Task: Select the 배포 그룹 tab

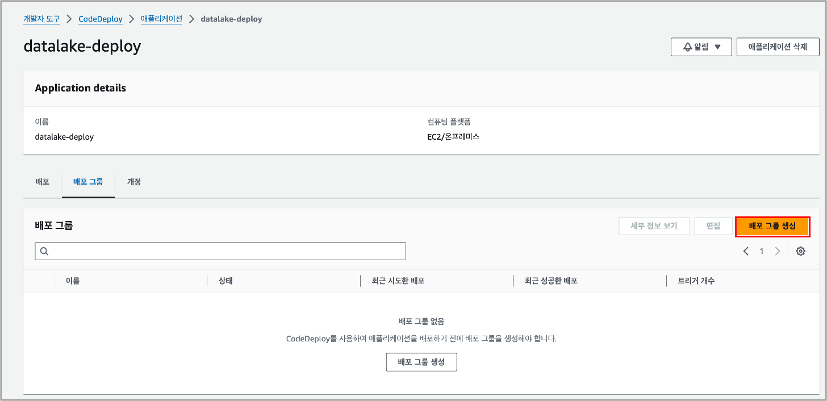Action: pos(88,182)
